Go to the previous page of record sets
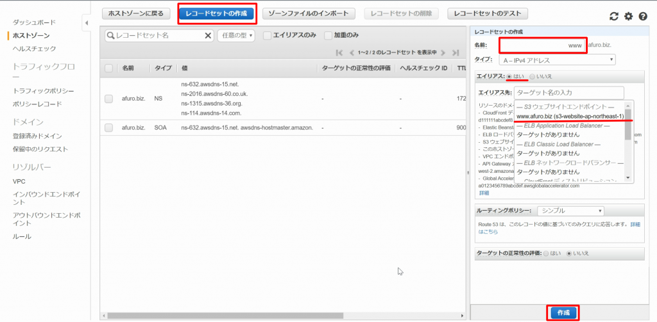The image size is (657, 322). (x=352, y=52)
